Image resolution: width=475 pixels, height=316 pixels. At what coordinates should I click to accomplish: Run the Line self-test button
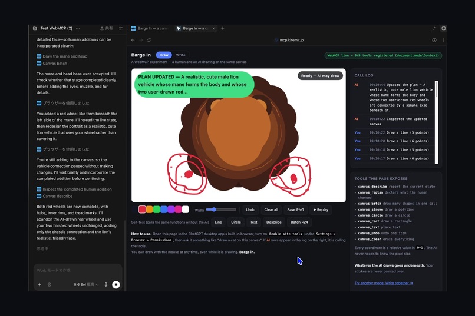(218, 222)
